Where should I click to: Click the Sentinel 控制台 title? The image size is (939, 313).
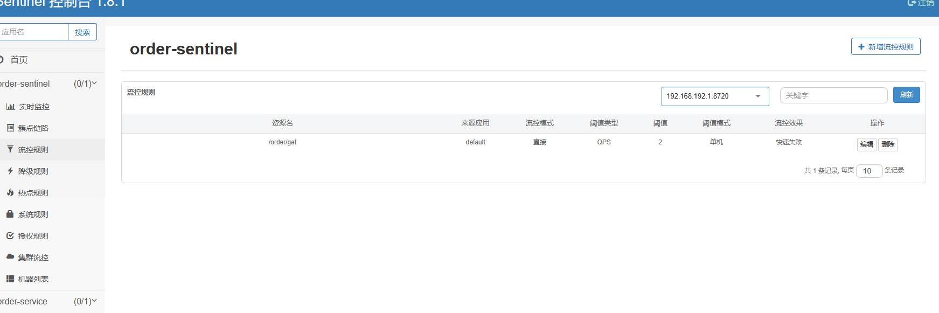coord(61,3)
